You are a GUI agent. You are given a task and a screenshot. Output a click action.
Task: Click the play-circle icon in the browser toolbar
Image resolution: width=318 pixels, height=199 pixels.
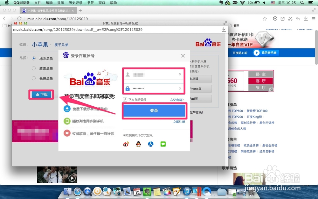coord(275,19)
